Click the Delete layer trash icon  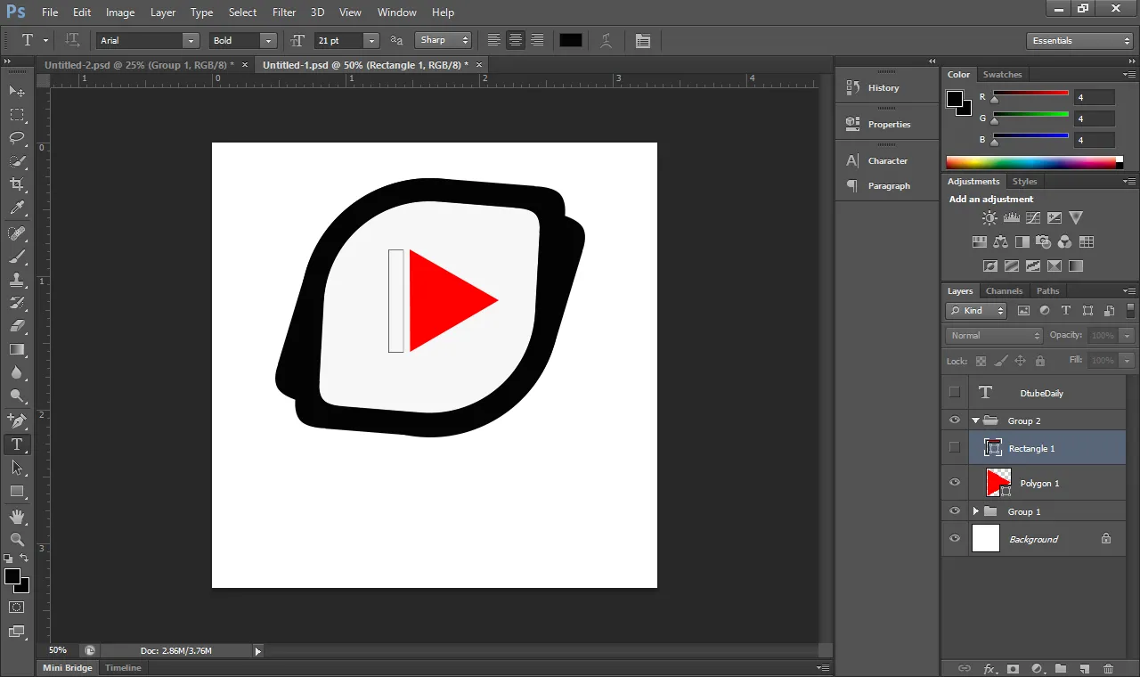point(1108,668)
